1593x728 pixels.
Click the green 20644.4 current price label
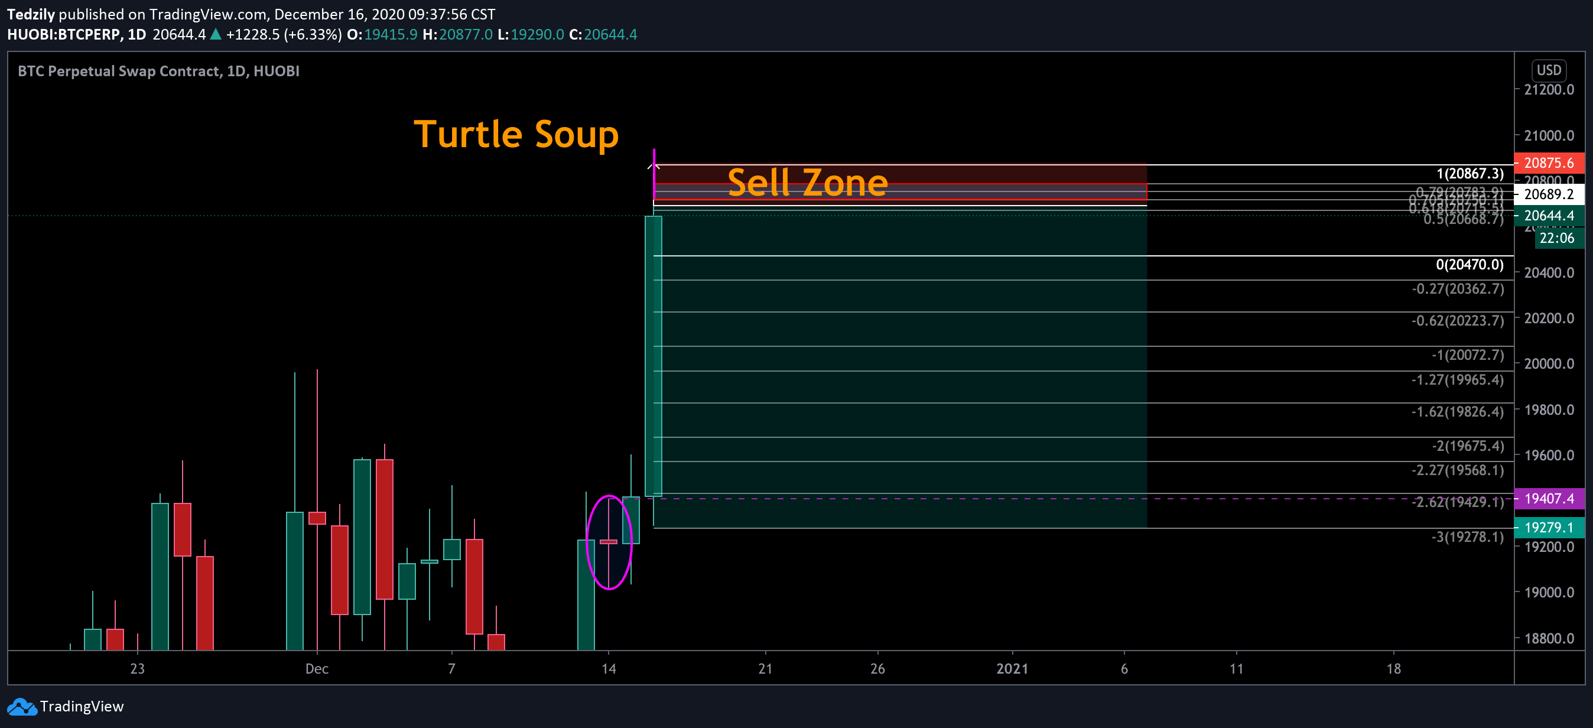1549,216
